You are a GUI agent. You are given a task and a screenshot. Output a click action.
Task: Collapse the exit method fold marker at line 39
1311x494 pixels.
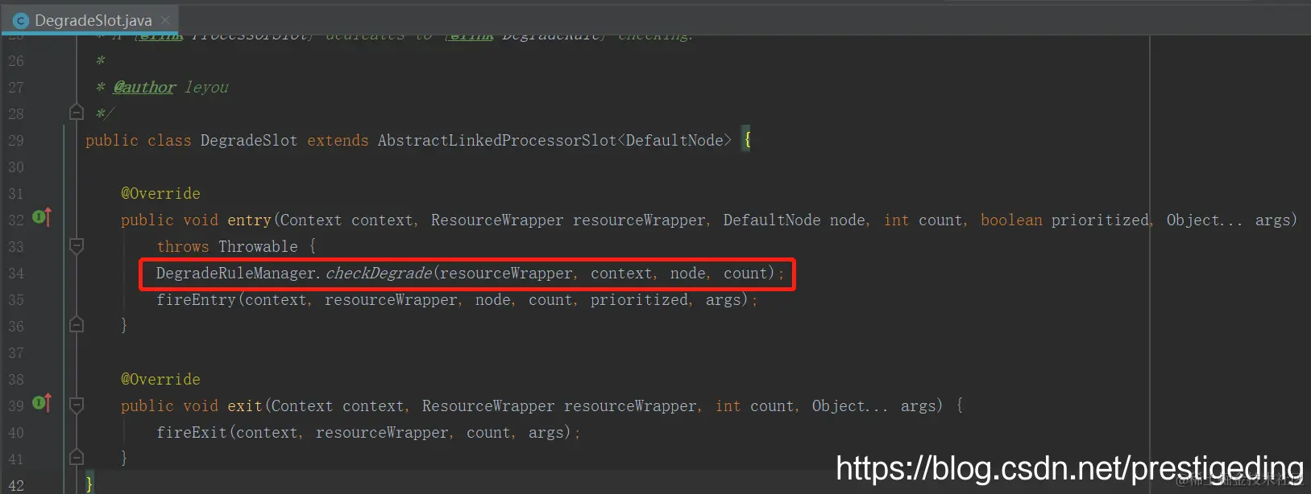[77, 405]
